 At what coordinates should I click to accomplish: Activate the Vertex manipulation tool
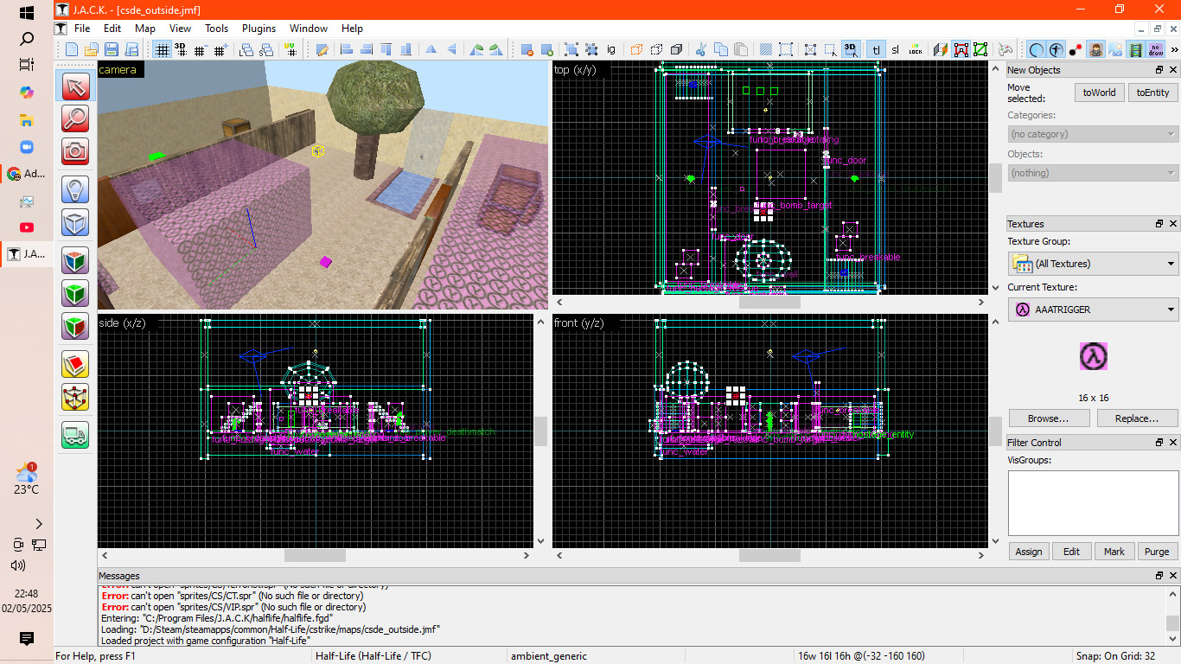click(x=75, y=397)
